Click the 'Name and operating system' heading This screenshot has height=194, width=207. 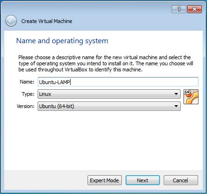point(62,41)
